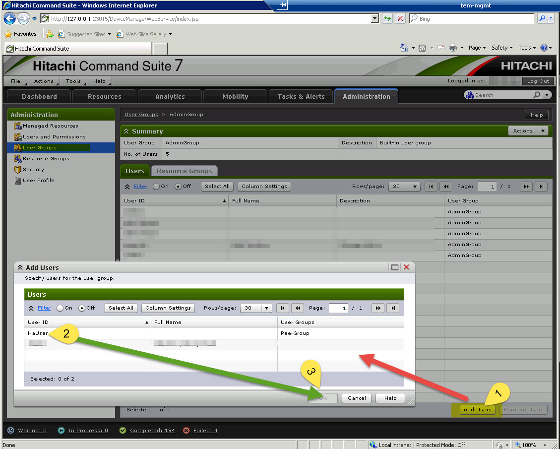Screen dimensions: 560x449
Task: Go to previous page in Add Users dialog
Action: pyautogui.click(x=298, y=308)
